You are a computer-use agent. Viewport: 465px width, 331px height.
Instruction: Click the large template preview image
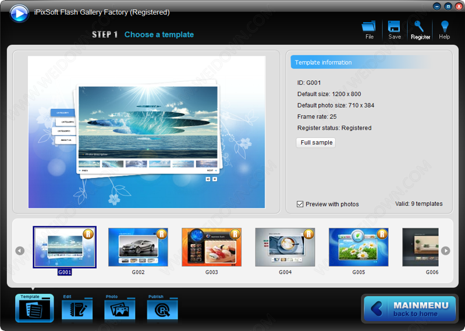pos(147,132)
